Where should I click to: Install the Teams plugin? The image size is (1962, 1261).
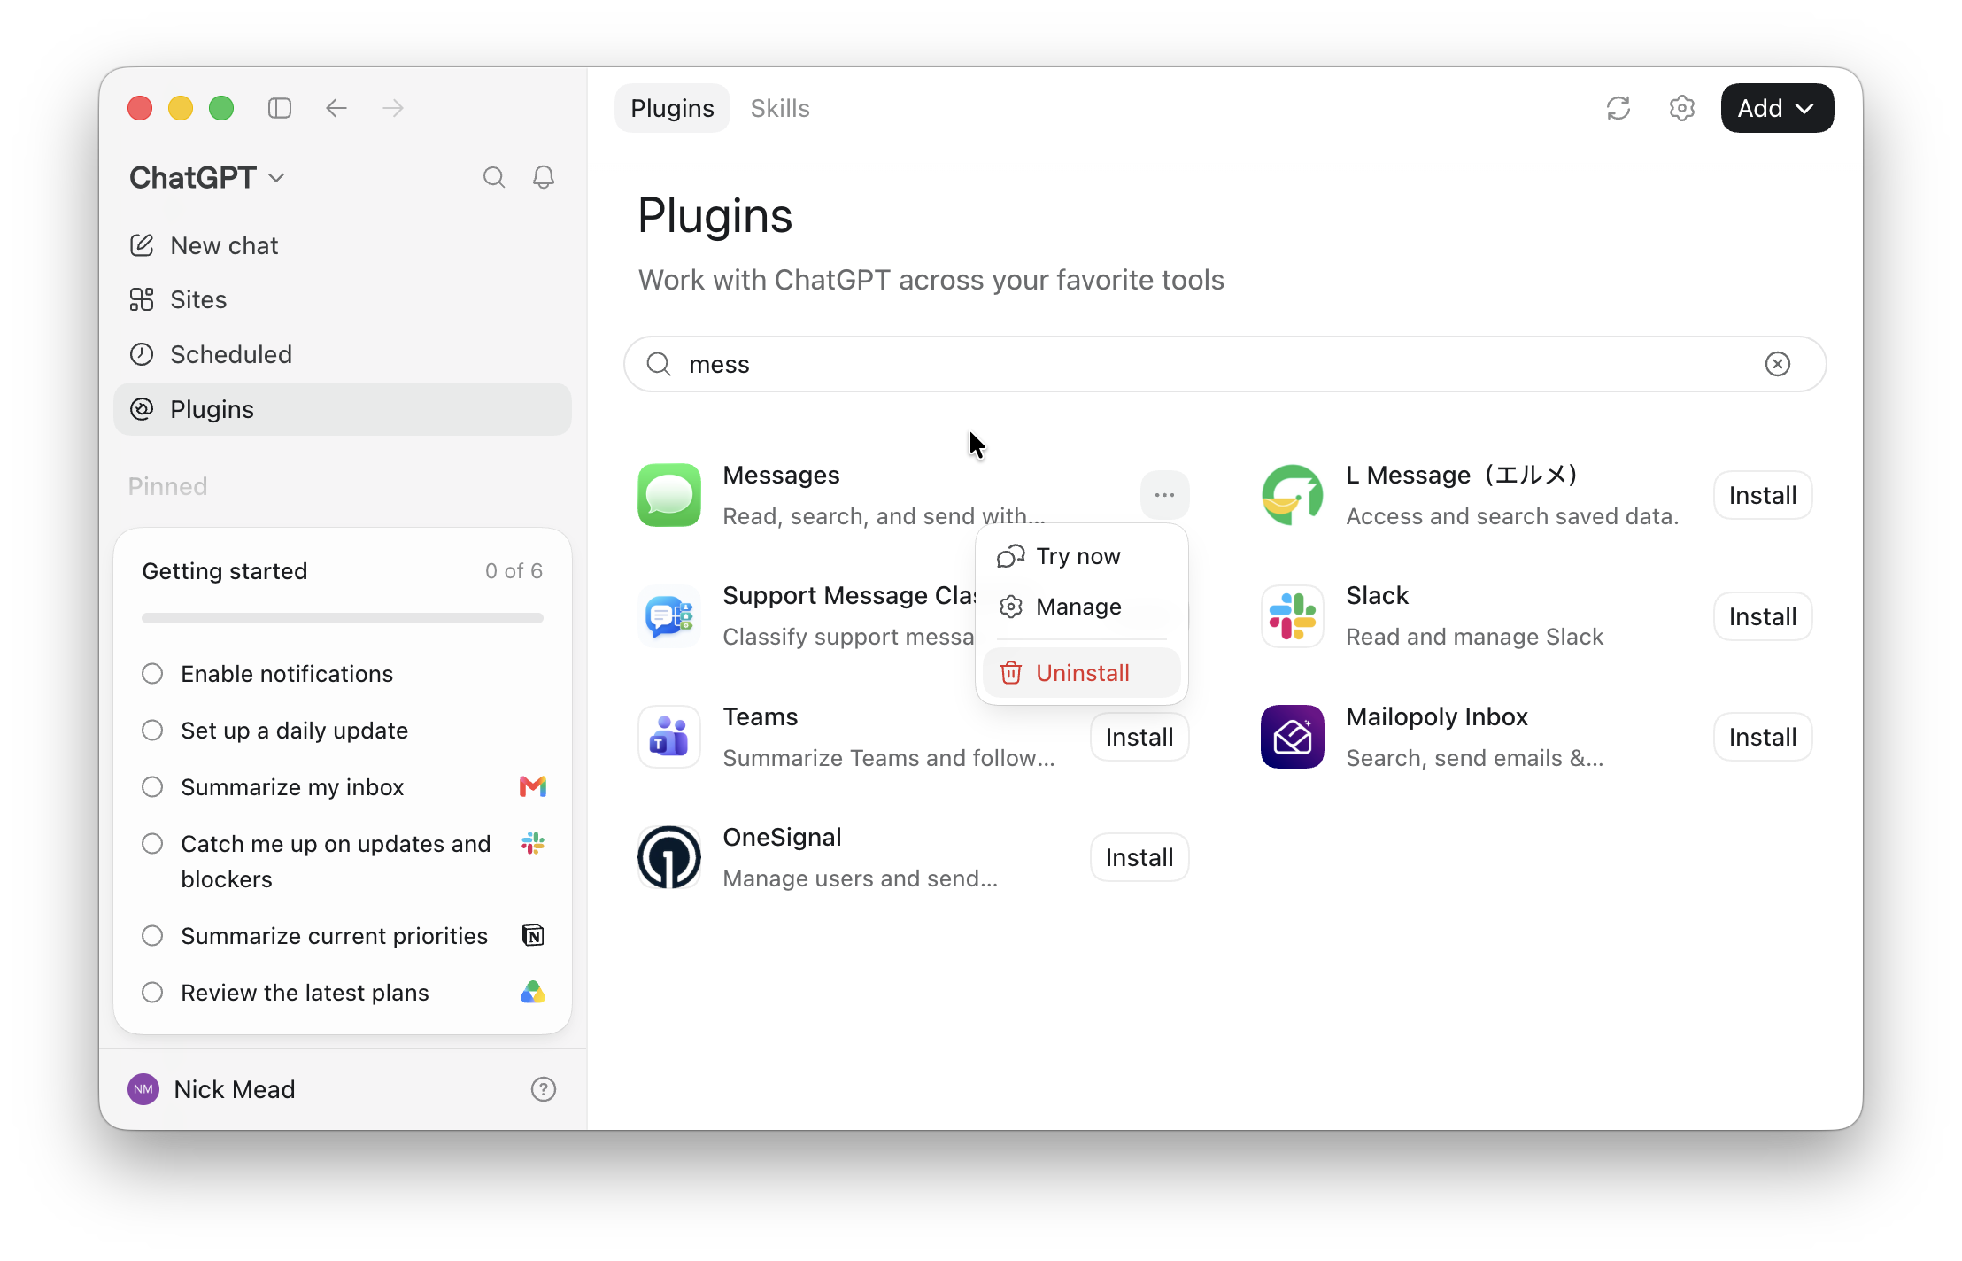(x=1139, y=737)
